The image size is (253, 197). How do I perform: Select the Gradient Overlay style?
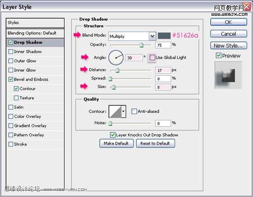coord(30,126)
